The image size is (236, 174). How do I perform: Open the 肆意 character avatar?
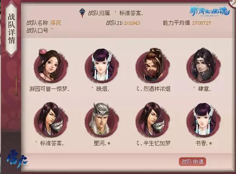(203, 66)
